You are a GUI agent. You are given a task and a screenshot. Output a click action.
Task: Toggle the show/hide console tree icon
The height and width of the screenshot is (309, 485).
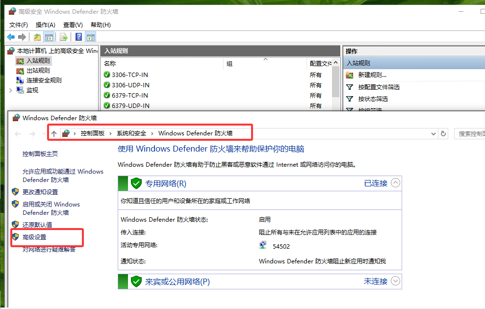tap(49, 37)
